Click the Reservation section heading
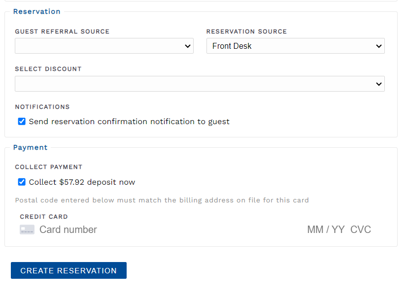Viewport: 408px width, 297px height. (37, 11)
